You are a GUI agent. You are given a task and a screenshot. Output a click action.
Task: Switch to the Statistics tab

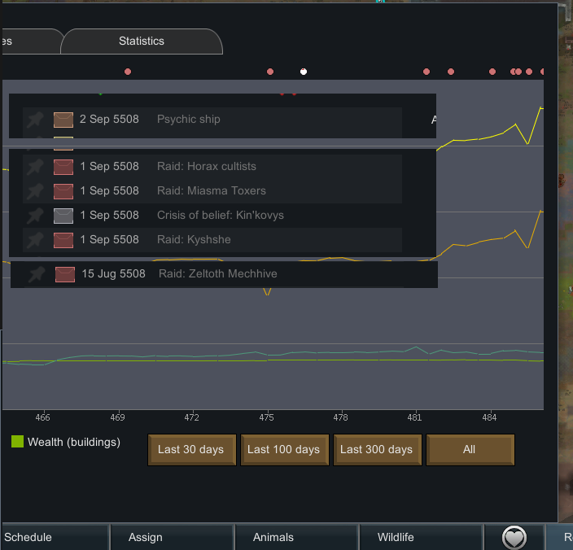coord(142,41)
